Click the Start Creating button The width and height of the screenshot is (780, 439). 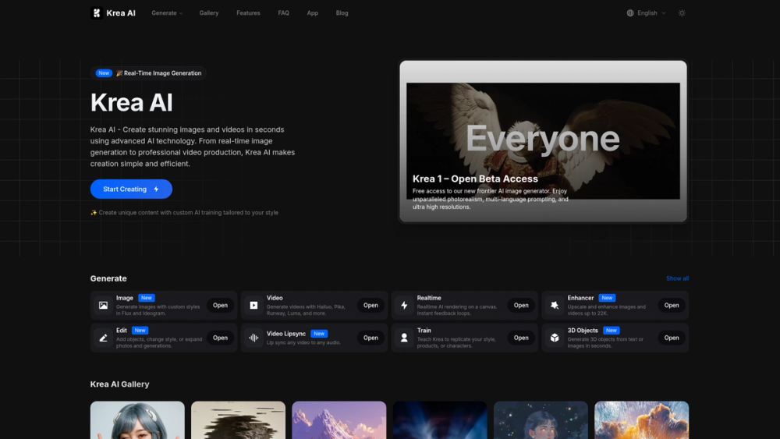131,189
